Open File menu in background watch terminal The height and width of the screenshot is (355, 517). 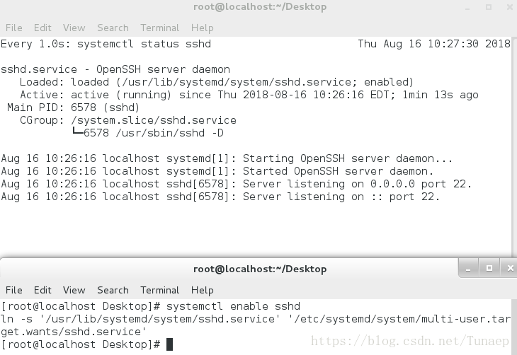14,28
